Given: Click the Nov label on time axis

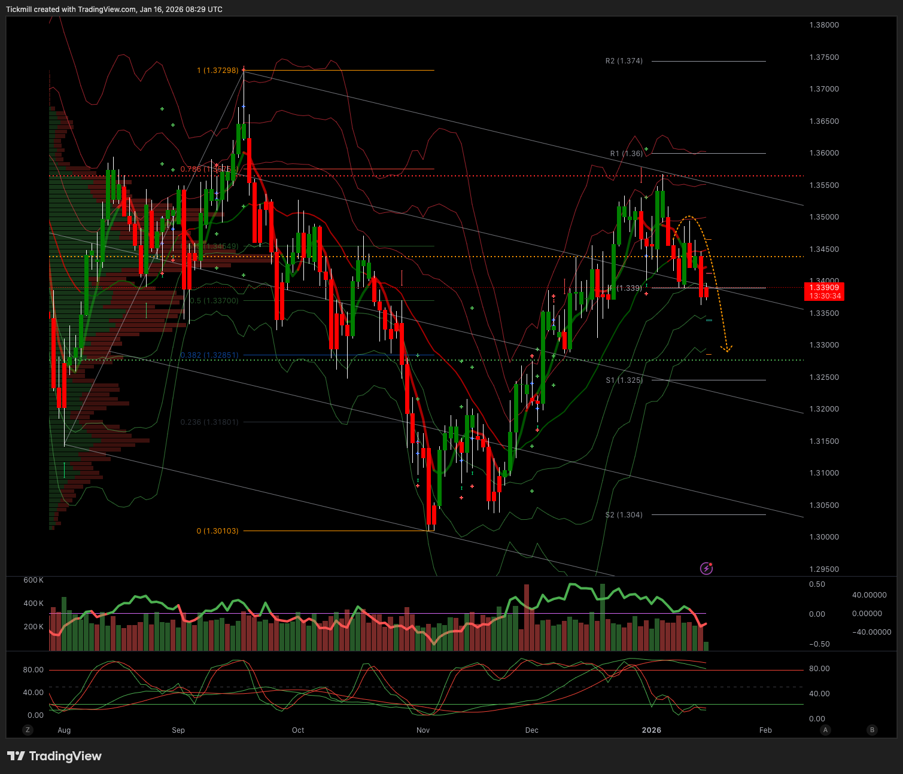Looking at the screenshot, I should point(423,730).
